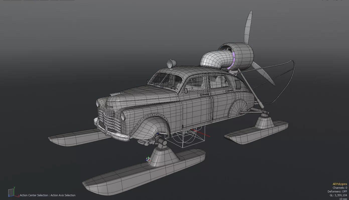Image resolution: width=349 pixels, height=200 pixels.
Task: Select the round headlight beside the grille
Action: (x=123, y=116)
